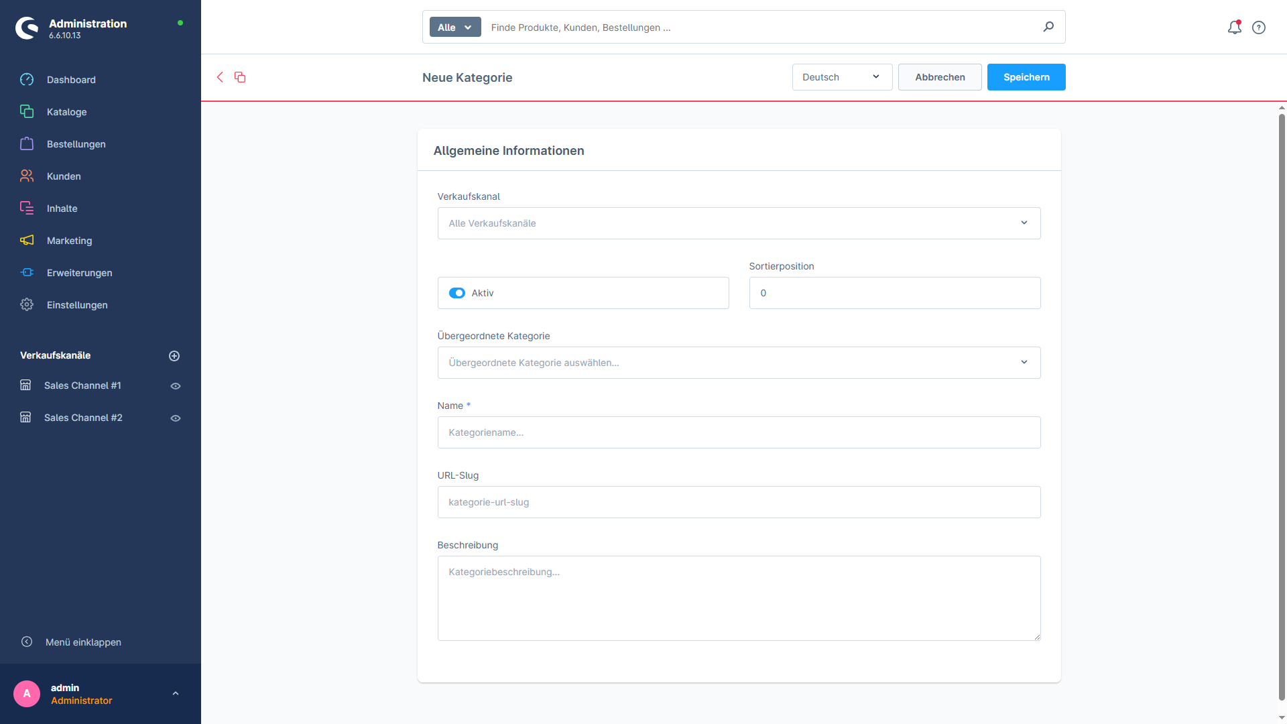Open the help question mark icon
This screenshot has width=1287, height=724.
(1259, 27)
